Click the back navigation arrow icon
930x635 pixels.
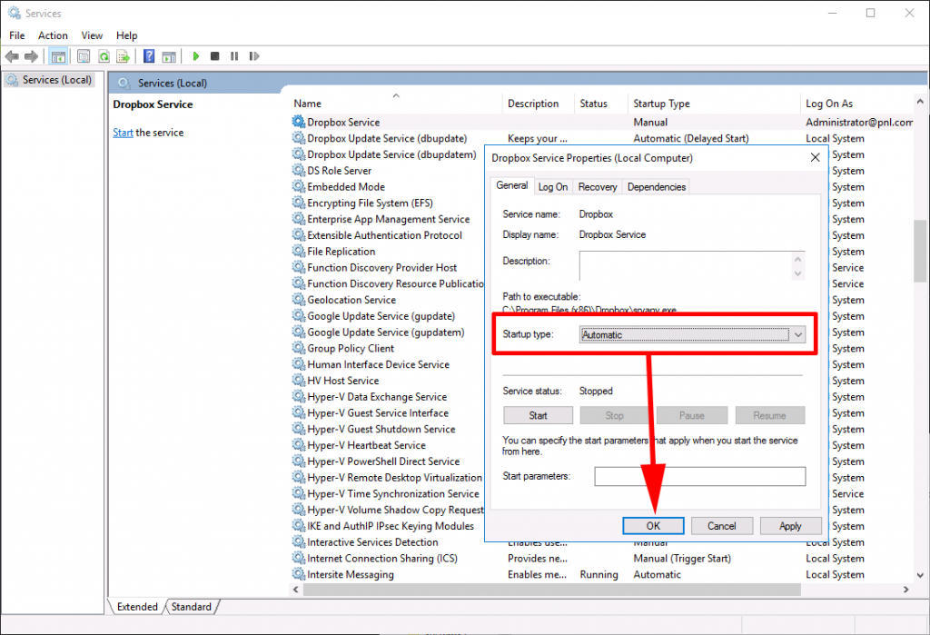[12, 56]
